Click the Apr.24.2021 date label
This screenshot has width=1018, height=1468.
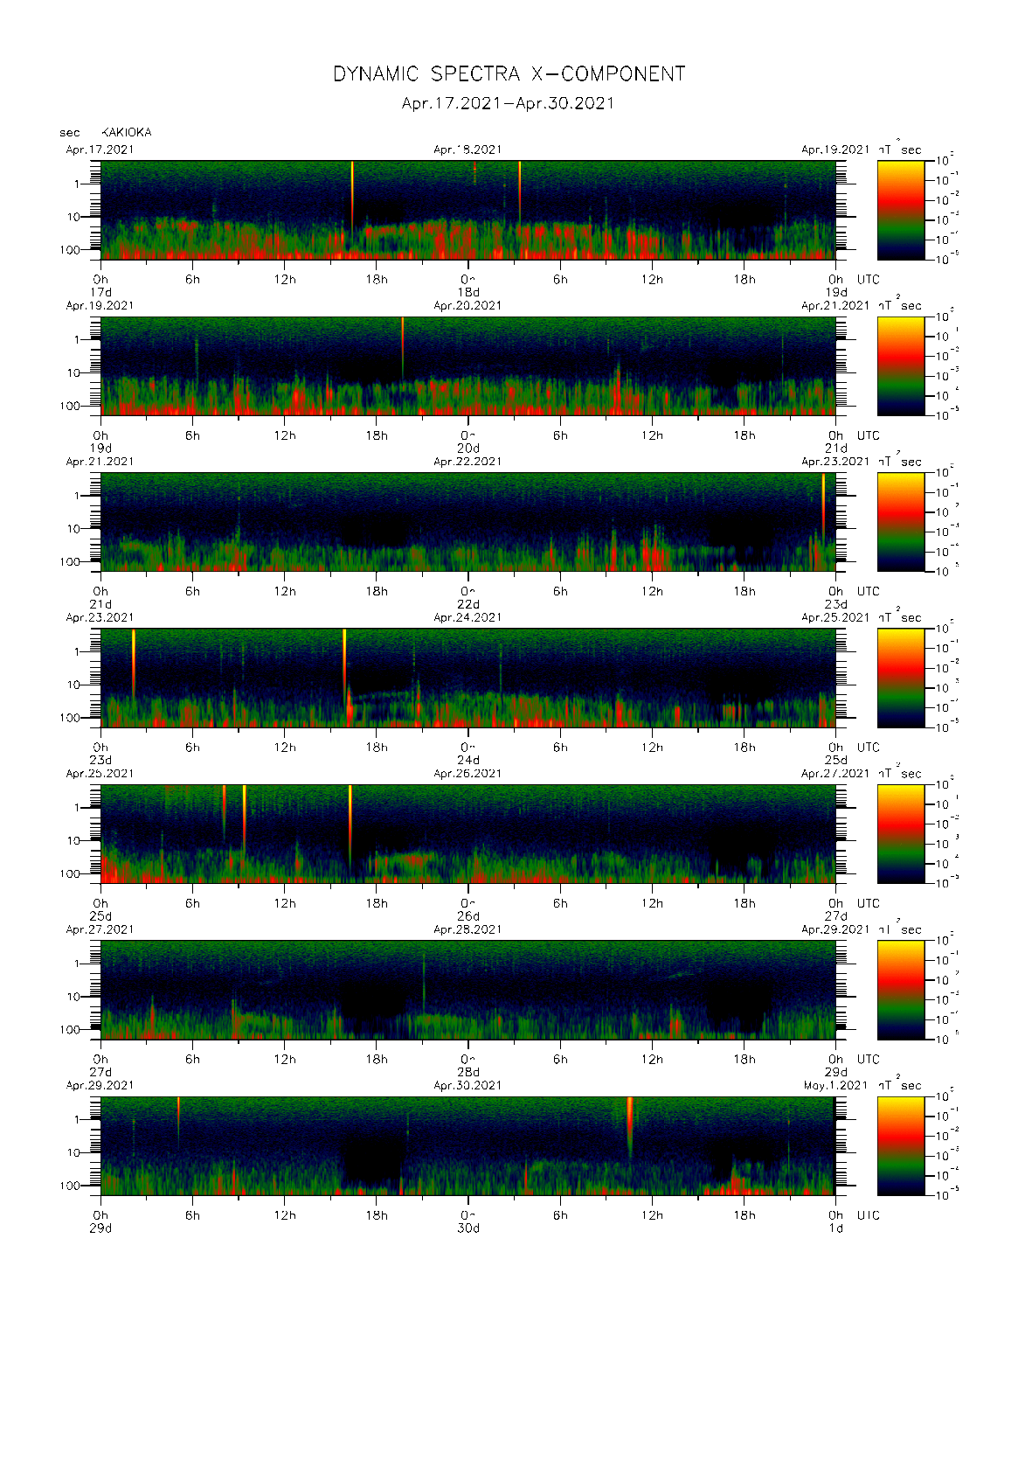click(x=467, y=617)
